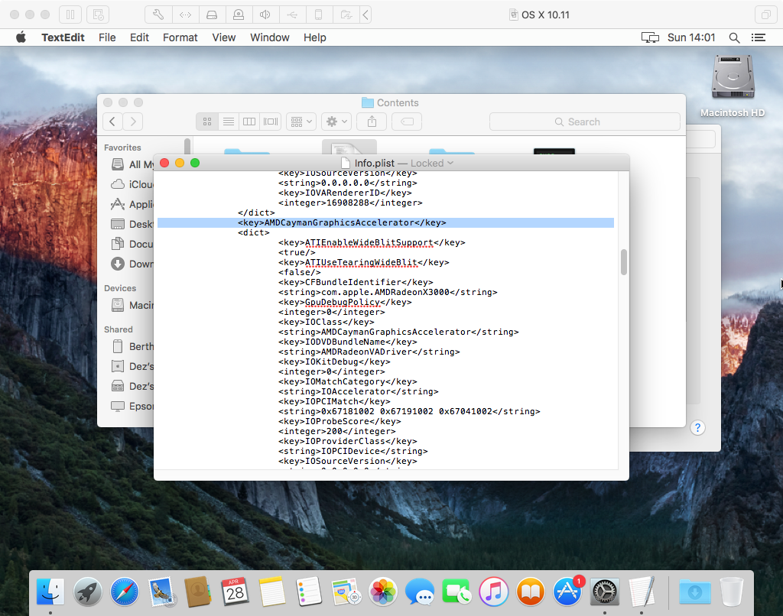The width and height of the screenshot is (783, 616).
Task: Click the Finder share button
Action: (x=372, y=122)
